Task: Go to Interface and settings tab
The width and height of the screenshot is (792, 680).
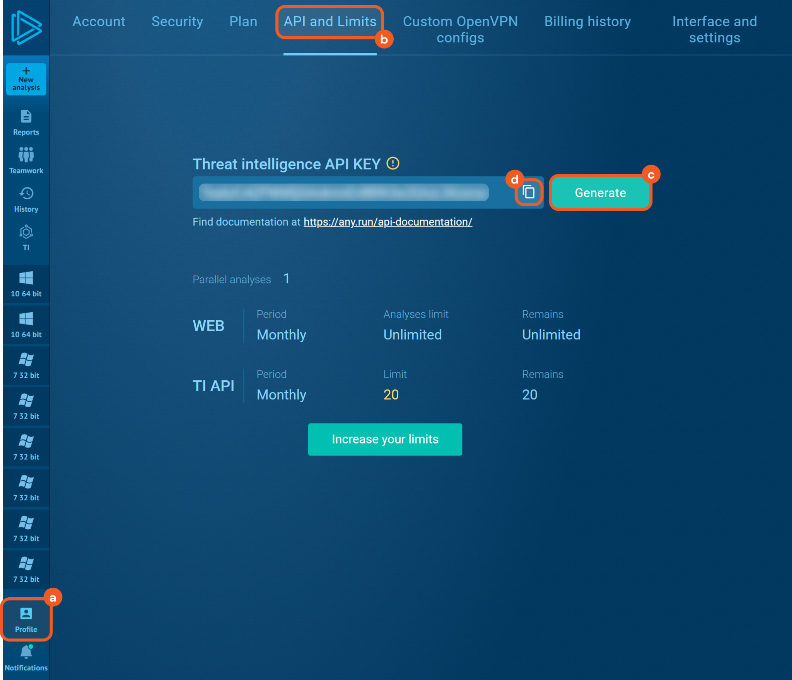Action: tap(714, 29)
